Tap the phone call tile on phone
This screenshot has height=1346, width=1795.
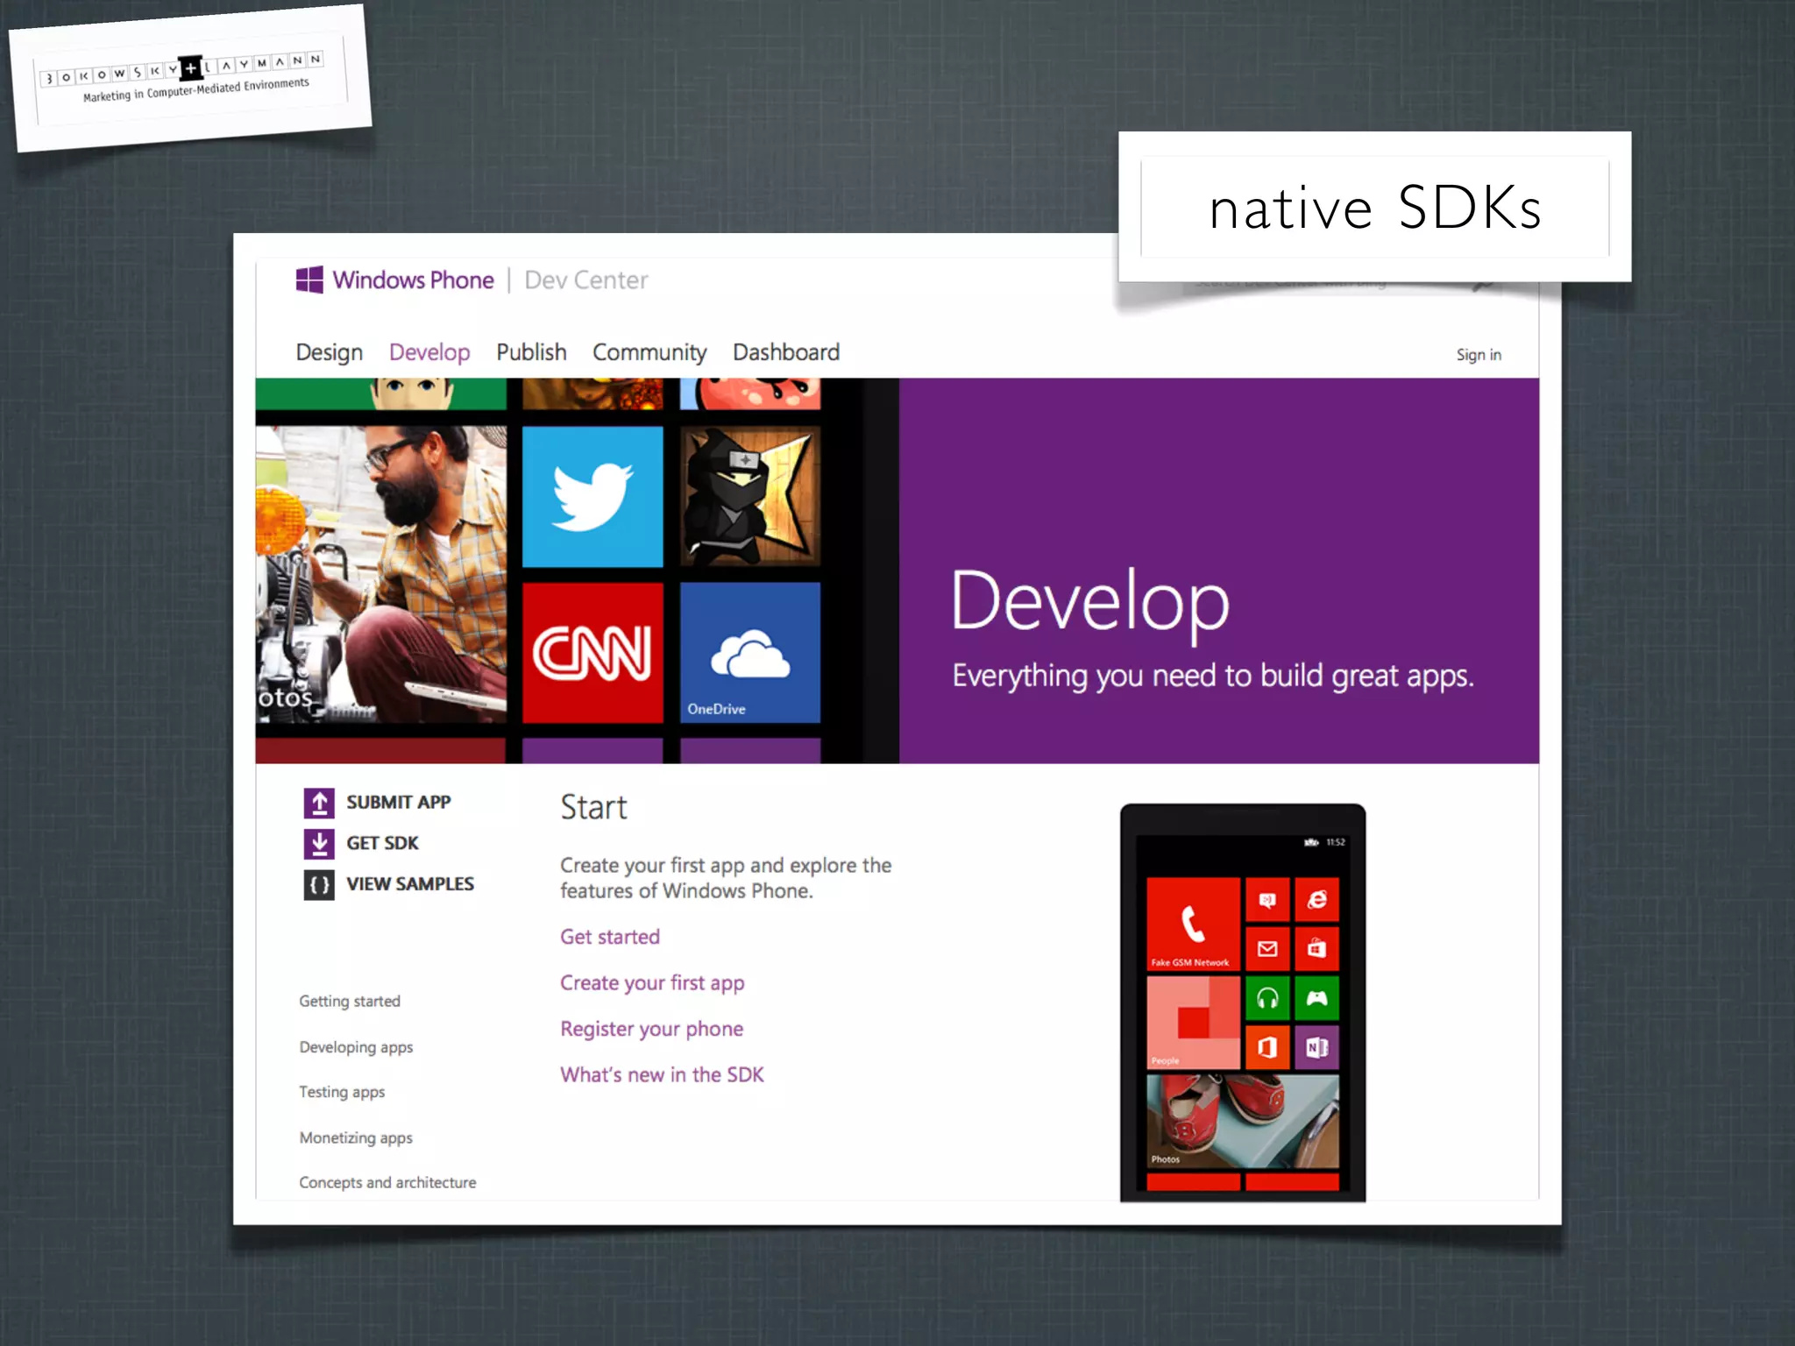coord(1194,924)
